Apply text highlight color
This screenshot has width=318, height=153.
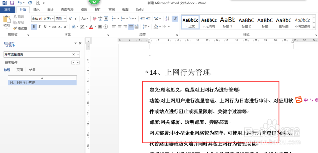pos(82,27)
